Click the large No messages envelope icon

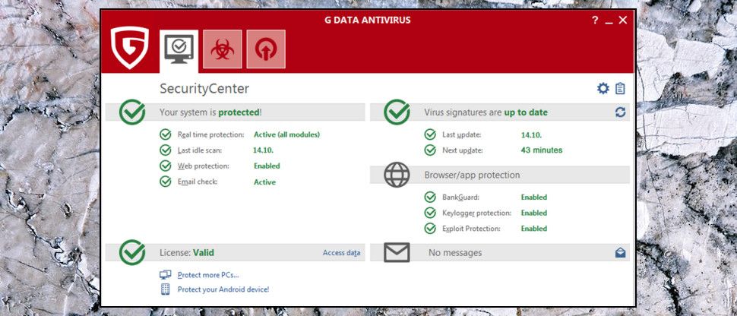(x=397, y=252)
